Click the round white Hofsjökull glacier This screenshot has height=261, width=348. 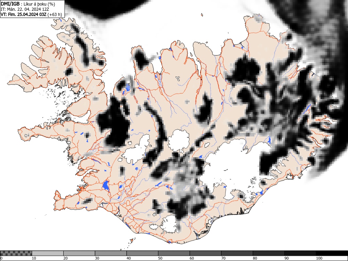[179, 141]
